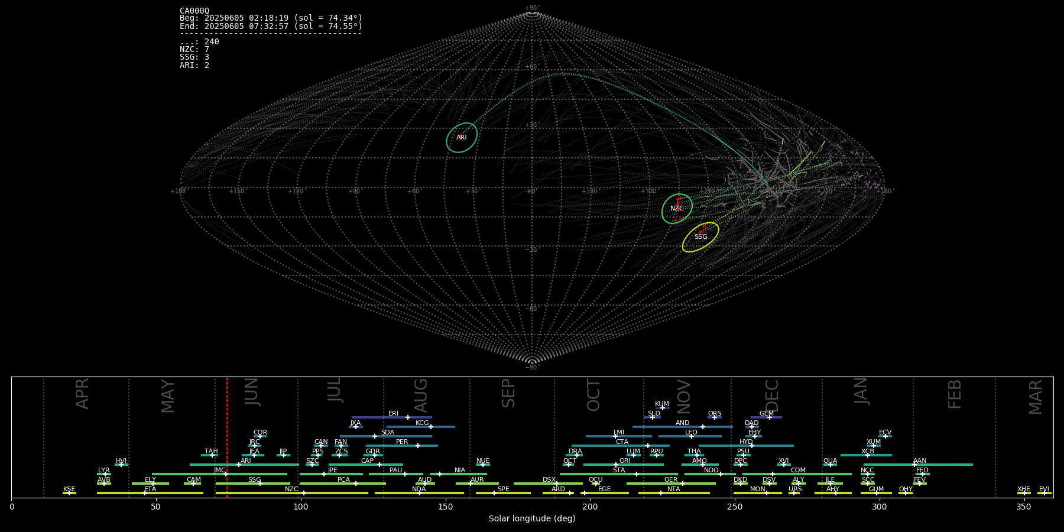The height and width of the screenshot is (532, 1064).
Task: Click the sporadic count '...: 240' entry
Action: click(x=199, y=41)
